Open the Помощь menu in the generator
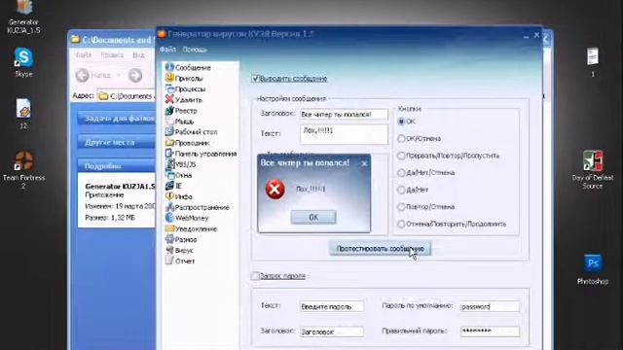623x350 pixels. (195, 50)
